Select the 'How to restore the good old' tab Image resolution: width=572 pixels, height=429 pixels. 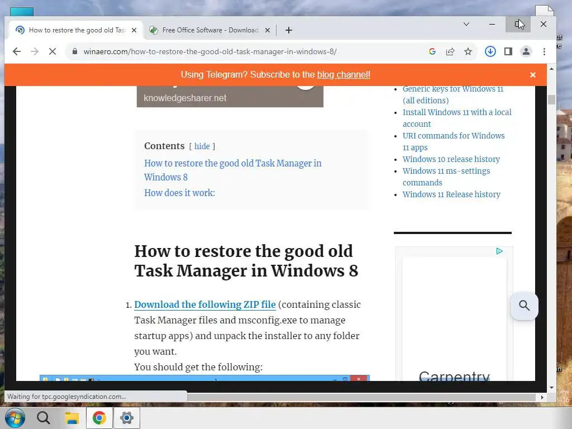point(76,30)
